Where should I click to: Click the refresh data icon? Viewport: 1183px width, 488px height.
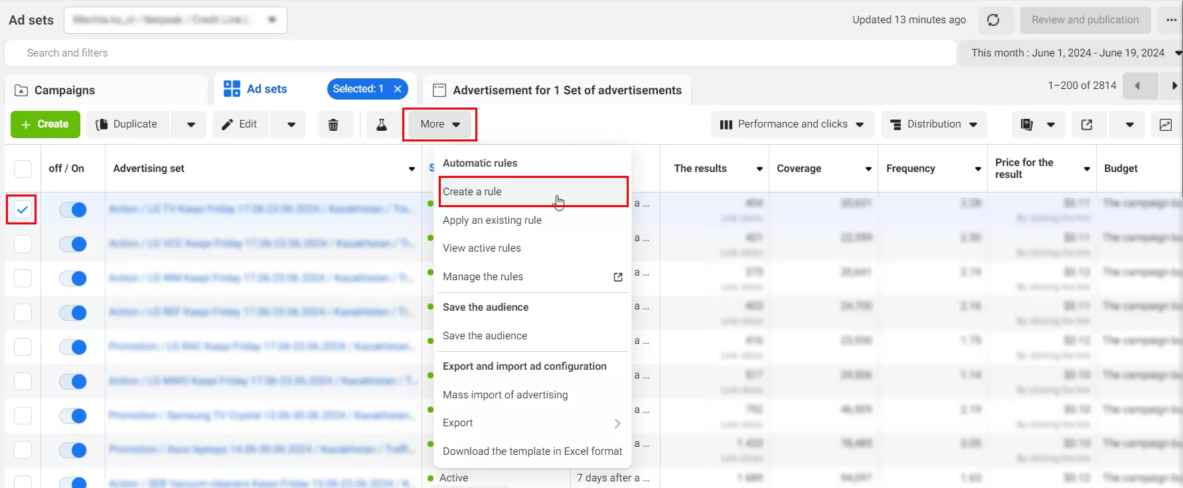pos(993,20)
